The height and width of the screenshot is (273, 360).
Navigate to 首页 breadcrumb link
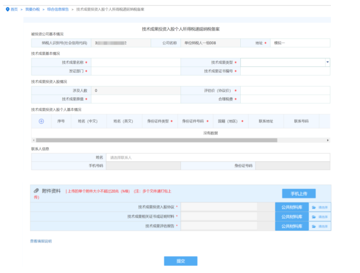pyautogui.click(x=14, y=10)
